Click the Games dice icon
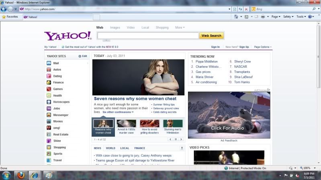321x180 pixels. (x=49, y=89)
